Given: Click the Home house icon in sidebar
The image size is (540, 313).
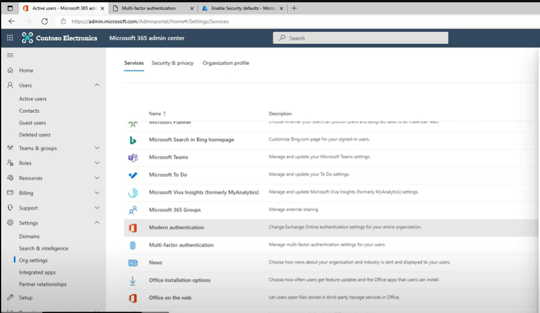Looking at the screenshot, I should [x=10, y=70].
